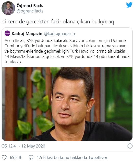
Task: Show the 69,5 B likes count
Action: [x=16, y=157]
